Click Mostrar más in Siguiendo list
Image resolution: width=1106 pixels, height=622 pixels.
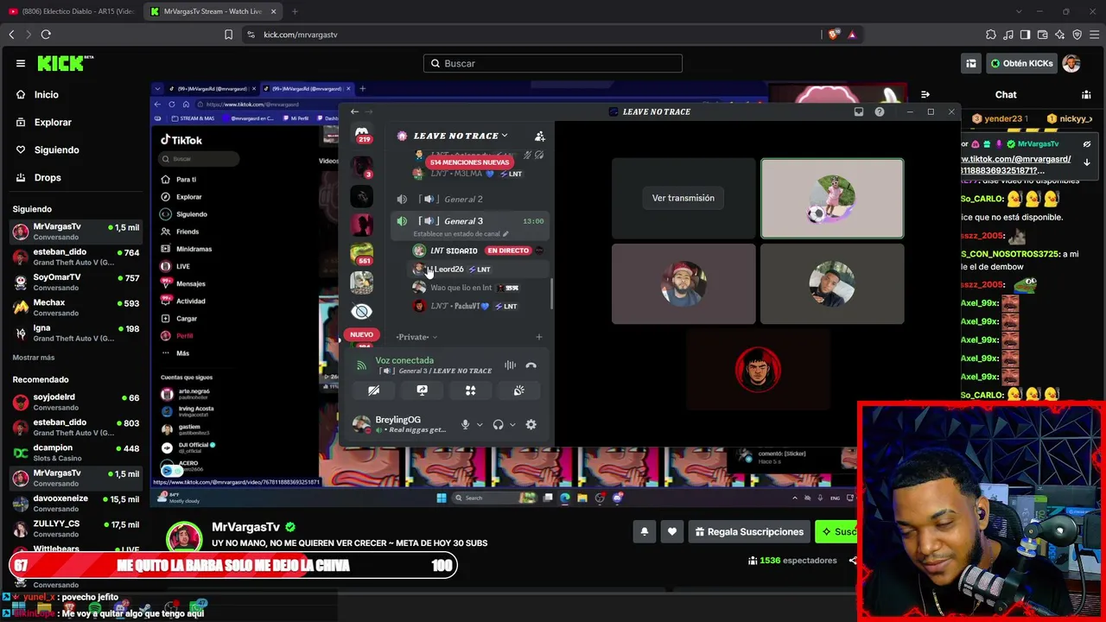[34, 358]
